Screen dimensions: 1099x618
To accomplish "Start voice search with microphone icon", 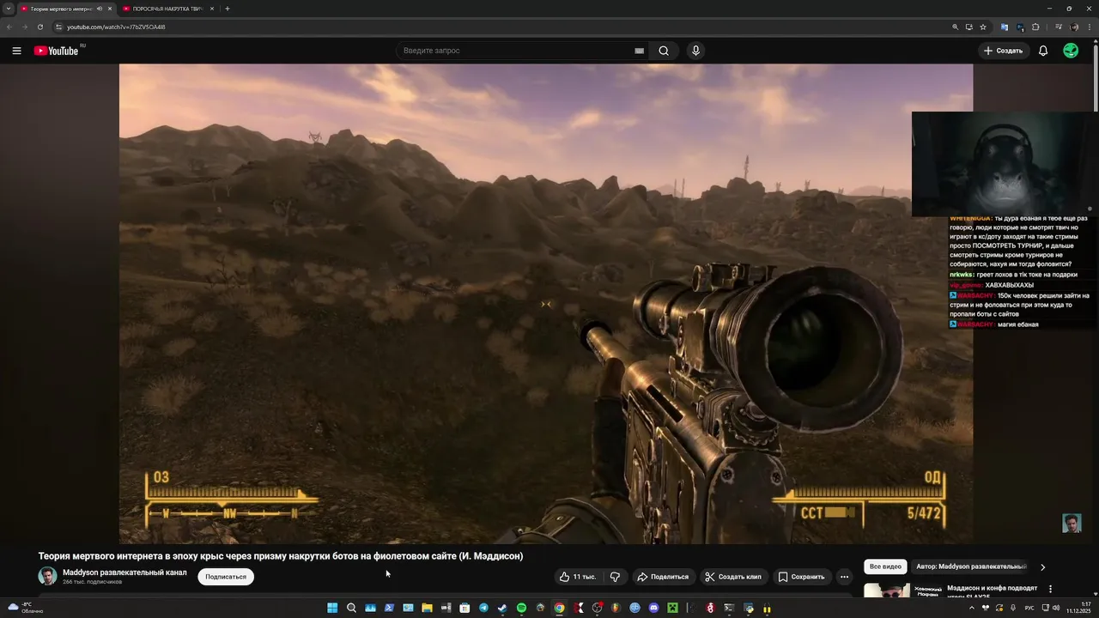I will pyautogui.click(x=695, y=51).
